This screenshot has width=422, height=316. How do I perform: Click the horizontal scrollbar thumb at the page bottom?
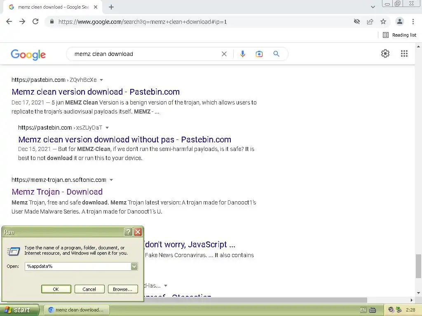tap(256, 300)
